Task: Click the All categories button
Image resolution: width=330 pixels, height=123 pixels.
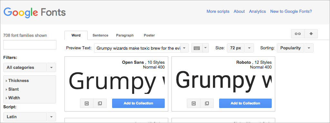Action: tap(25, 68)
